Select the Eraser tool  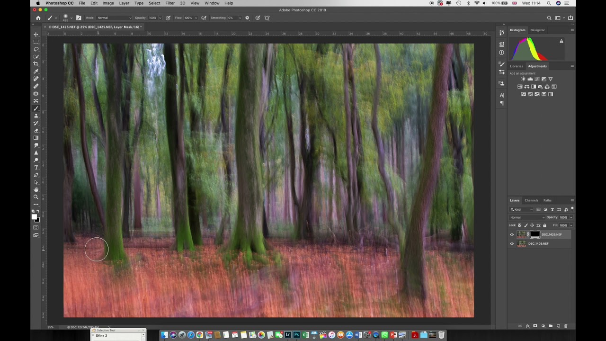pos(36,130)
